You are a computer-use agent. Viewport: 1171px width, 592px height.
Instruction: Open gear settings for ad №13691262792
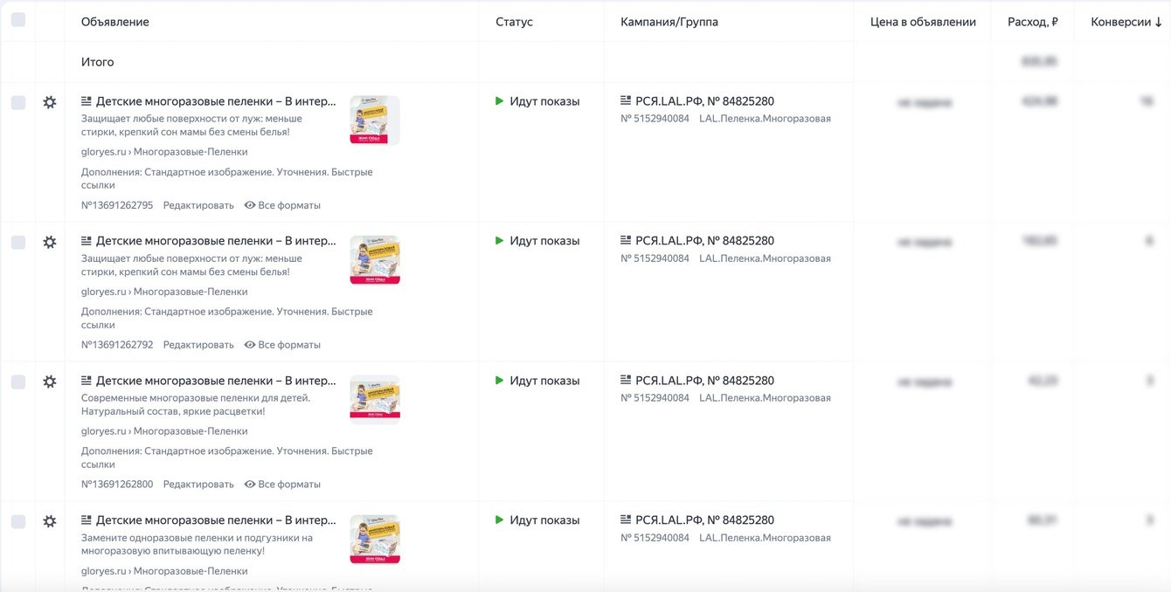(50, 242)
